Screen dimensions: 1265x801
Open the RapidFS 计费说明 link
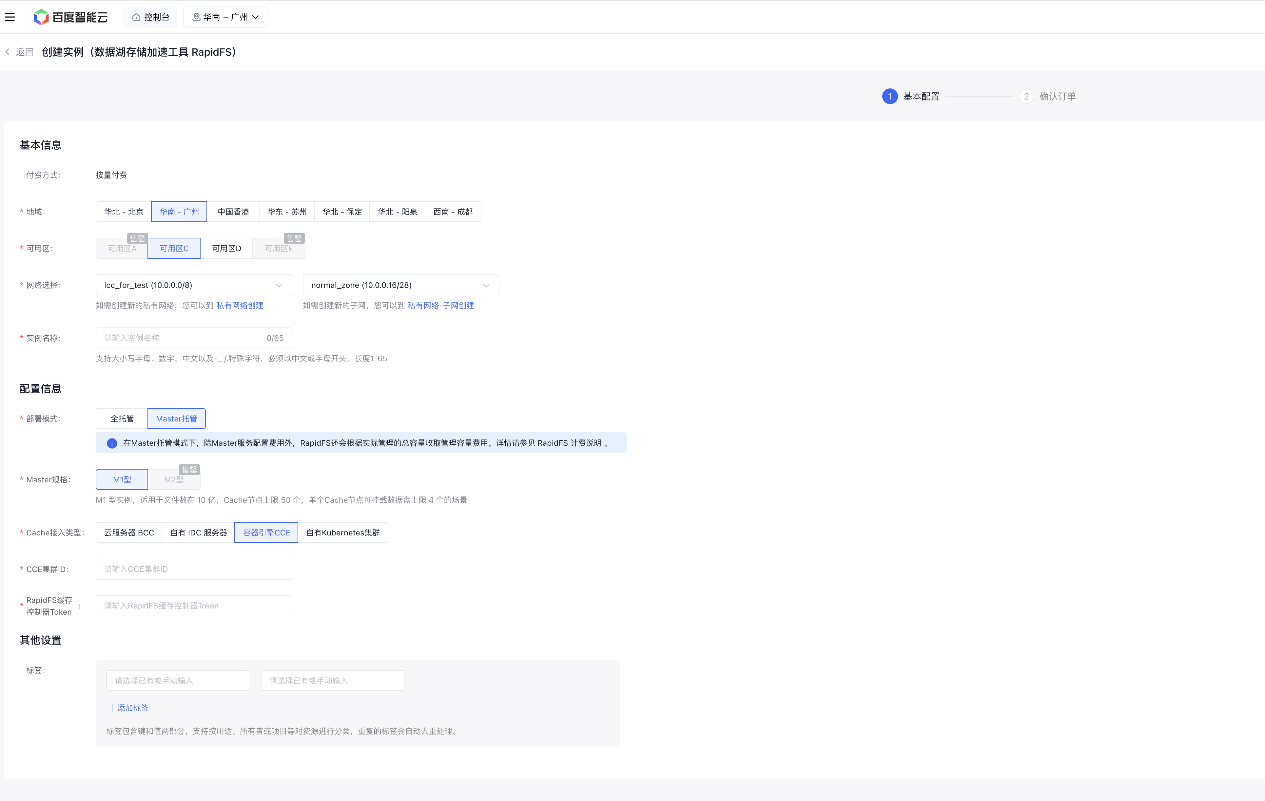570,443
